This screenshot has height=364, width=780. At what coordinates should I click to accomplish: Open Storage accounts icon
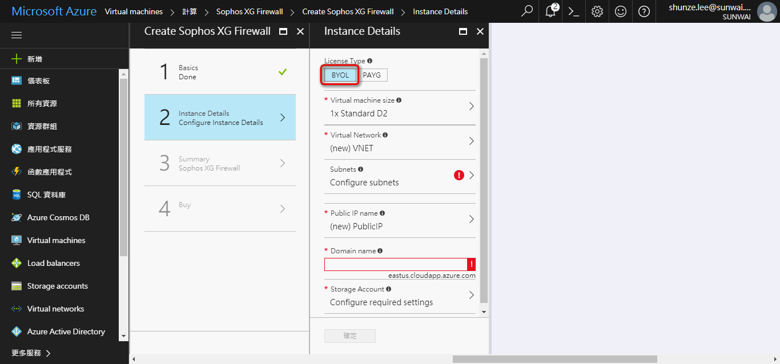[17, 286]
